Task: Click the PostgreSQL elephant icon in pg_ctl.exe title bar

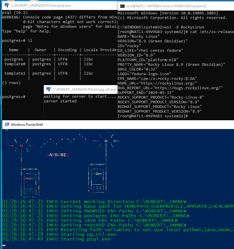Action: 48,90
